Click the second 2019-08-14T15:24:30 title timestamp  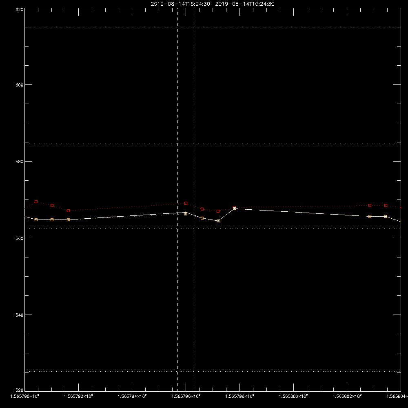tap(245, 4)
